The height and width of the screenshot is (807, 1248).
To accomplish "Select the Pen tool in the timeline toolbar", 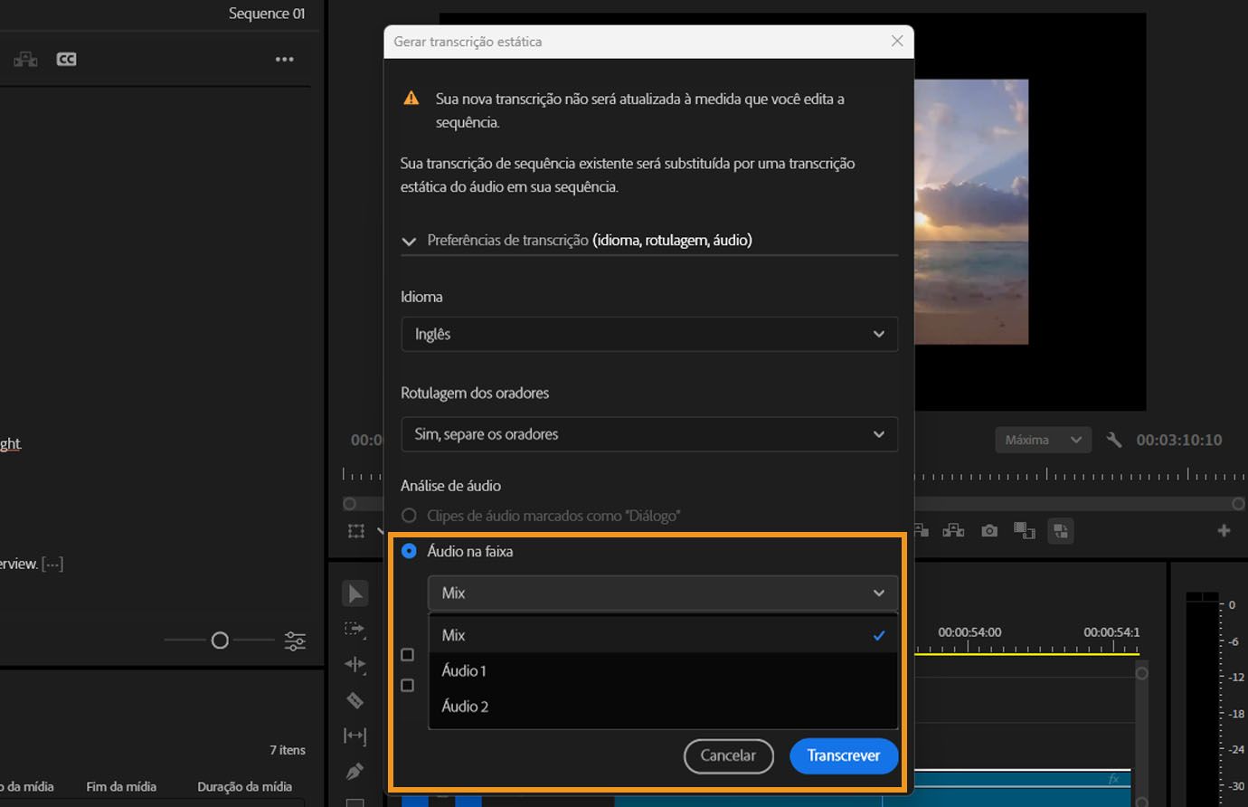I will [355, 770].
